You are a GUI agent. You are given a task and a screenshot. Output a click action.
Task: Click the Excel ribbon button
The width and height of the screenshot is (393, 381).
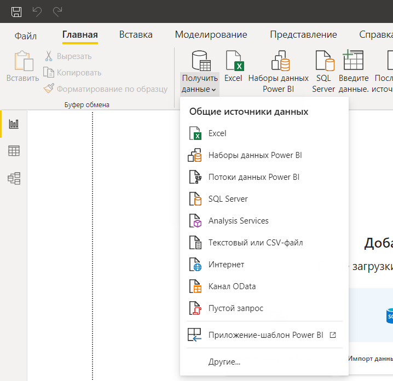pos(233,67)
